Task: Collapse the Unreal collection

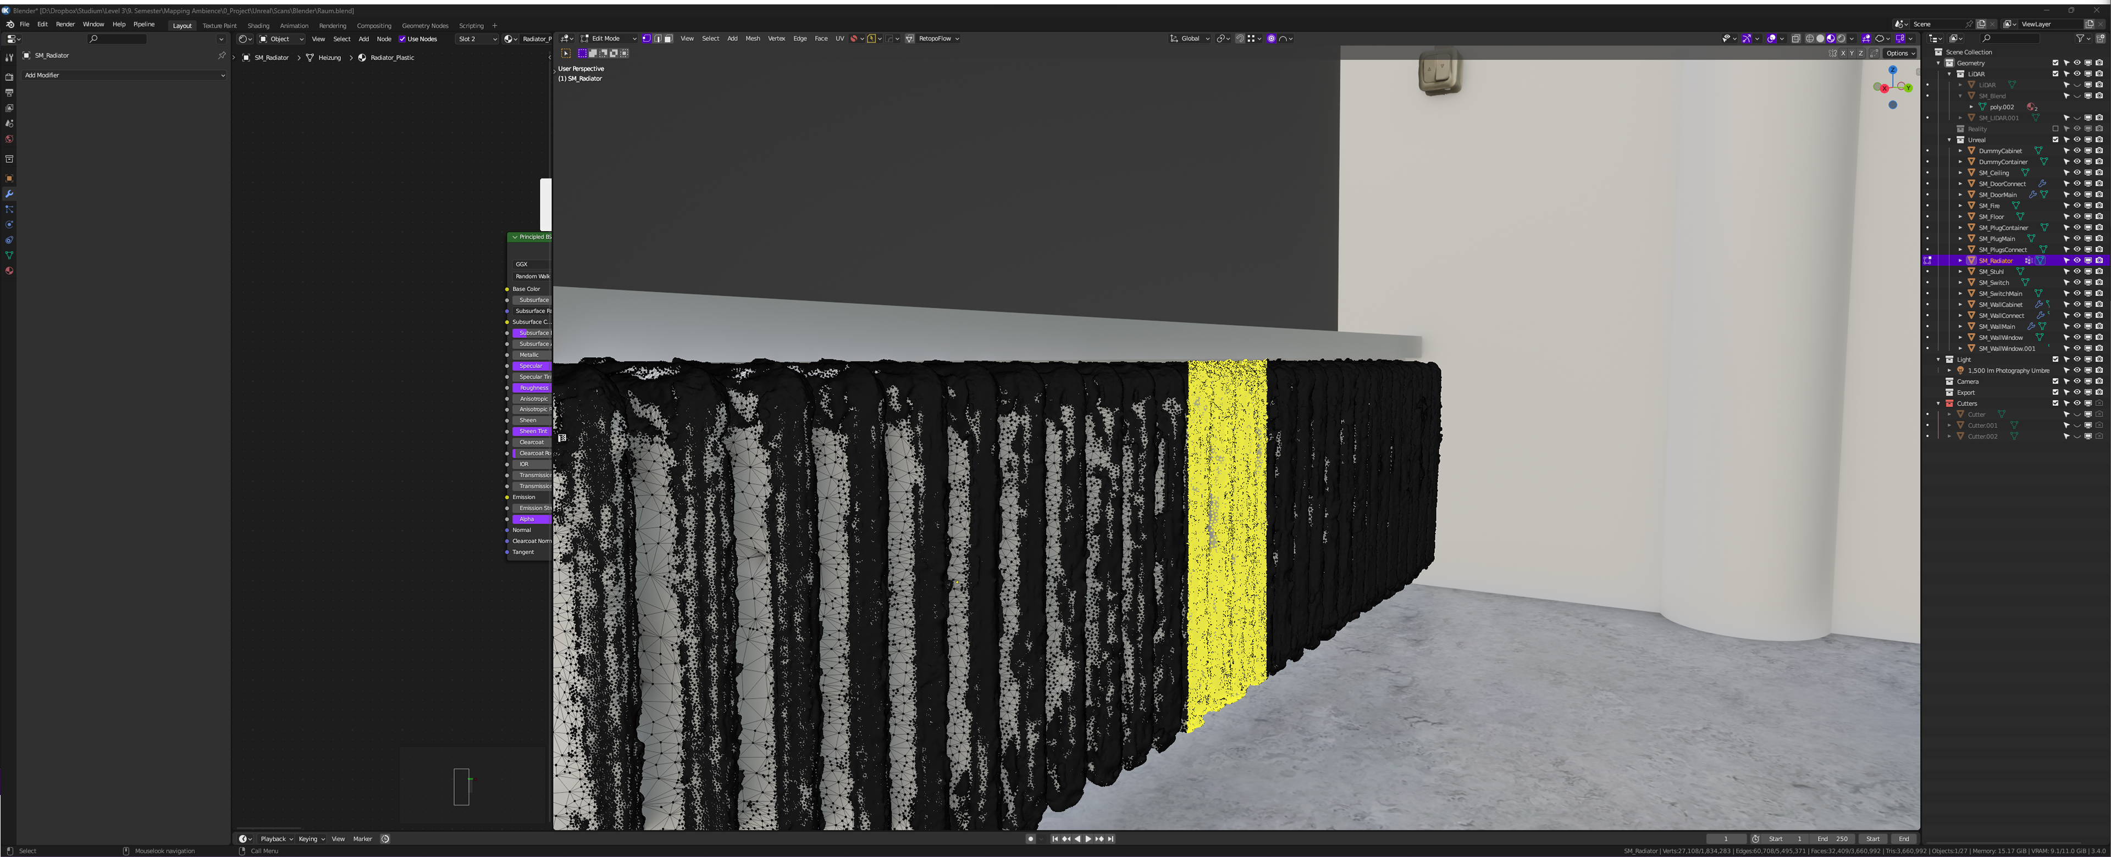Action: point(1949,140)
